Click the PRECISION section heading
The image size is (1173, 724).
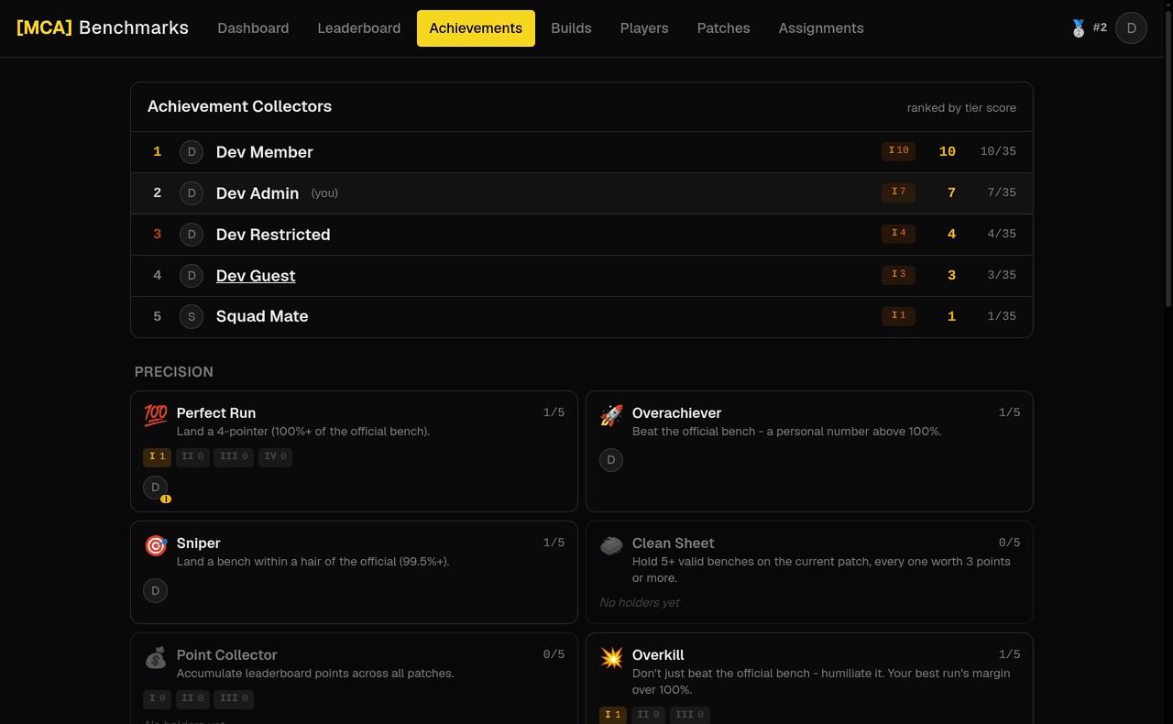coord(174,372)
